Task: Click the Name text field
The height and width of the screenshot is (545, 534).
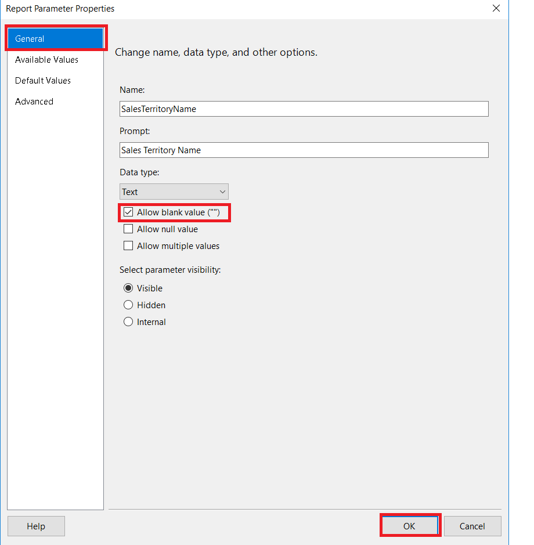Action: click(x=304, y=109)
